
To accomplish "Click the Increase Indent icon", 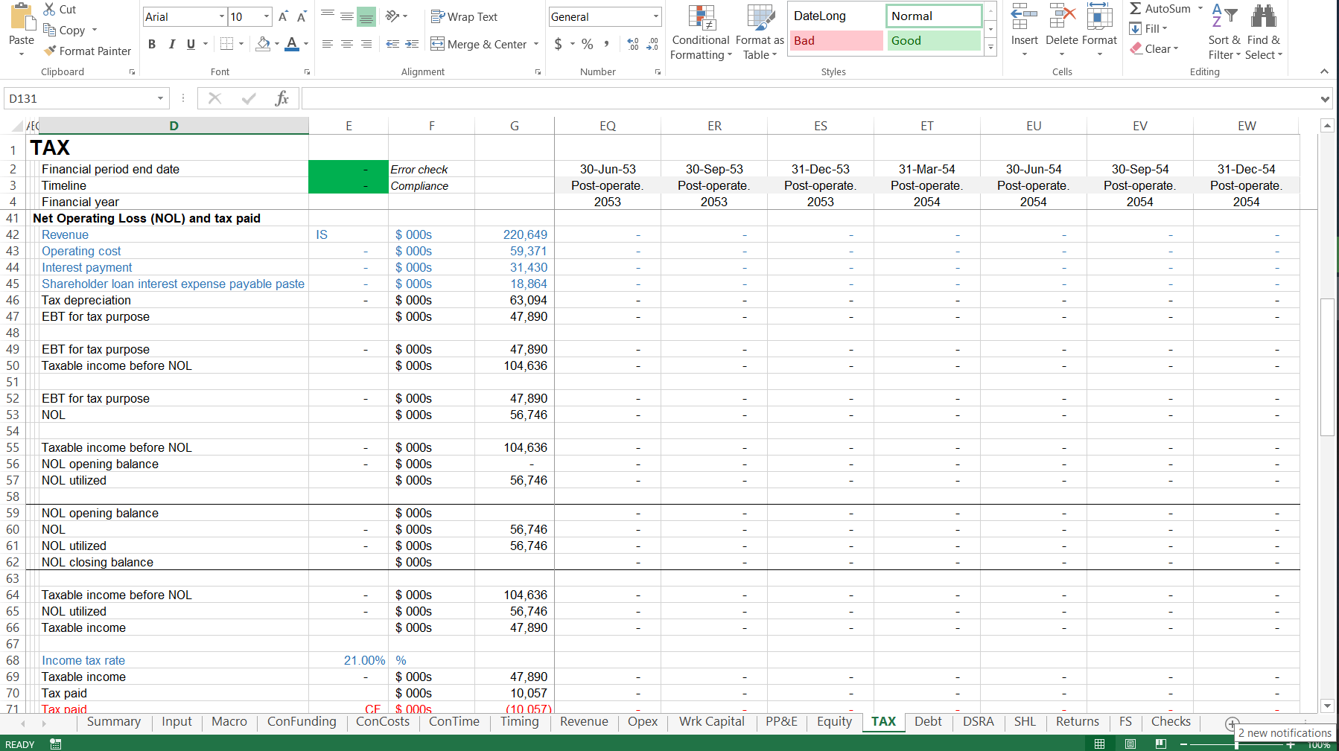I will (x=412, y=44).
